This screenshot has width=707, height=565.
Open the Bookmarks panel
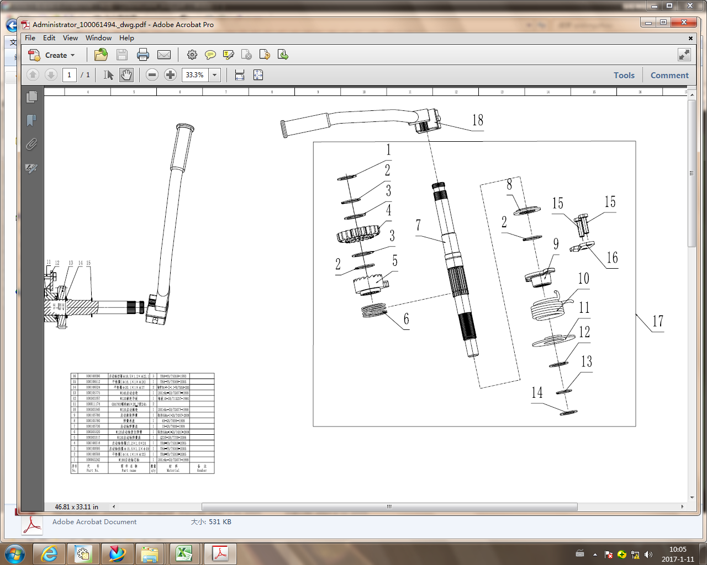[x=31, y=120]
